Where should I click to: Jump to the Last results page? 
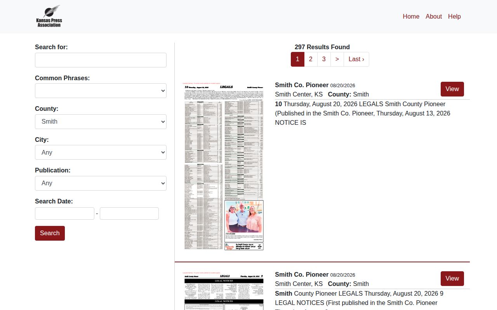[x=356, y=59]
